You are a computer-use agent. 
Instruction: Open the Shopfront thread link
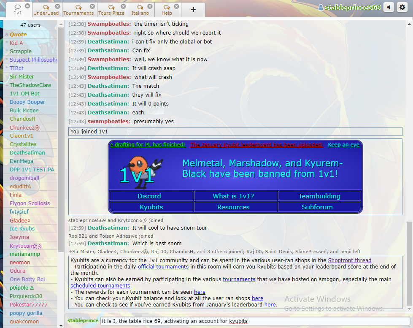349,260
